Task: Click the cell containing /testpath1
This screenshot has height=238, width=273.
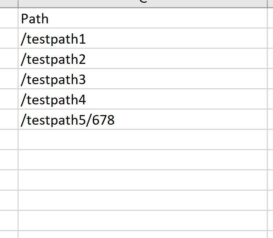Action: point(143,38)
